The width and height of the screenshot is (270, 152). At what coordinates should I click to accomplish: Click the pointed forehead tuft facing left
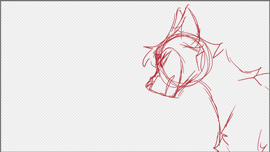pos(145,47)
